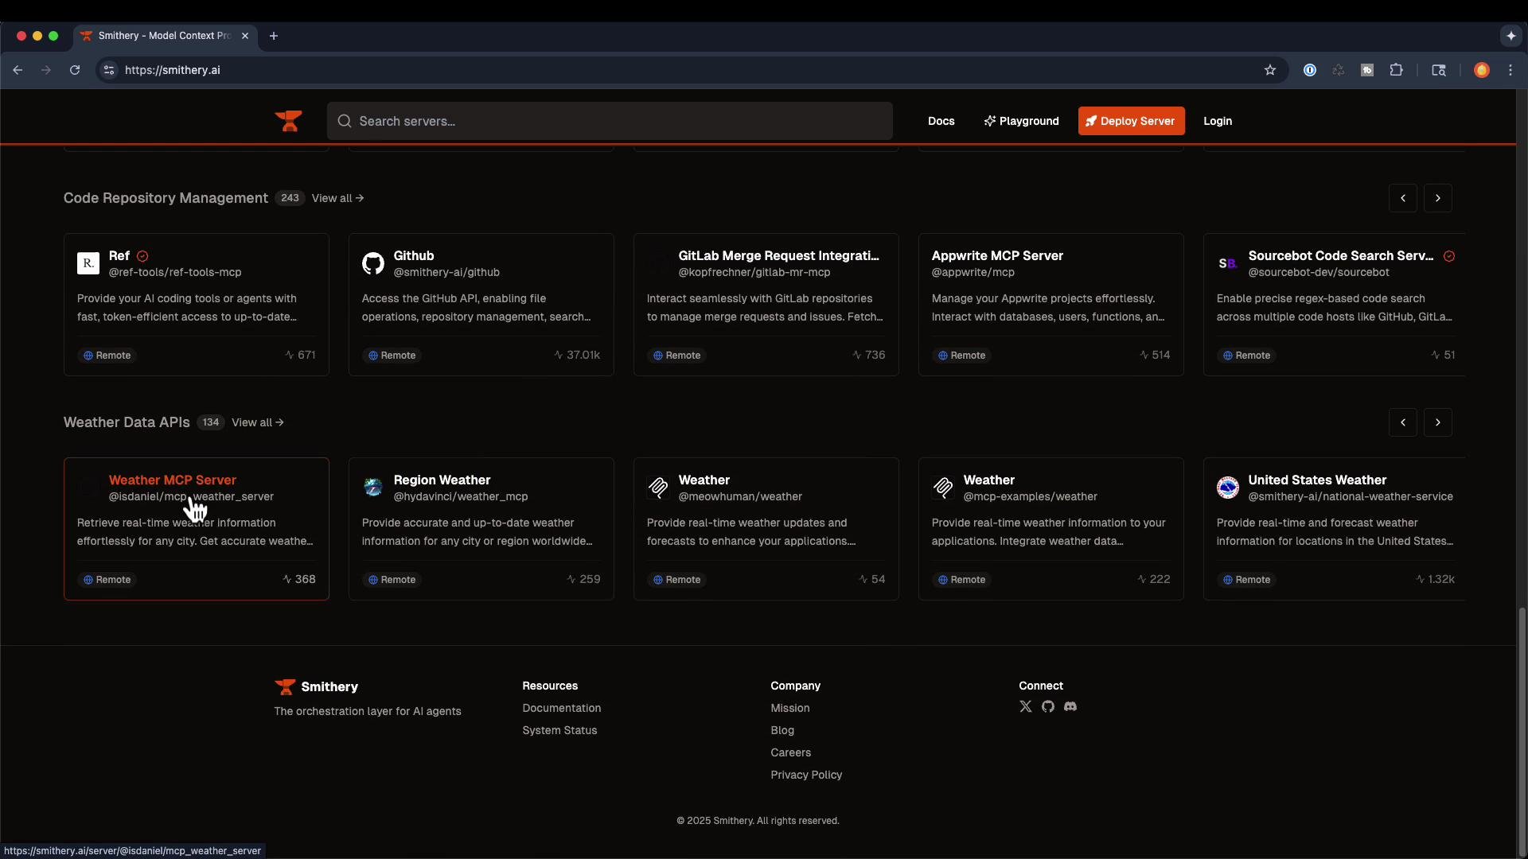Open the X (Twitter) social link

coord(1026,706)
